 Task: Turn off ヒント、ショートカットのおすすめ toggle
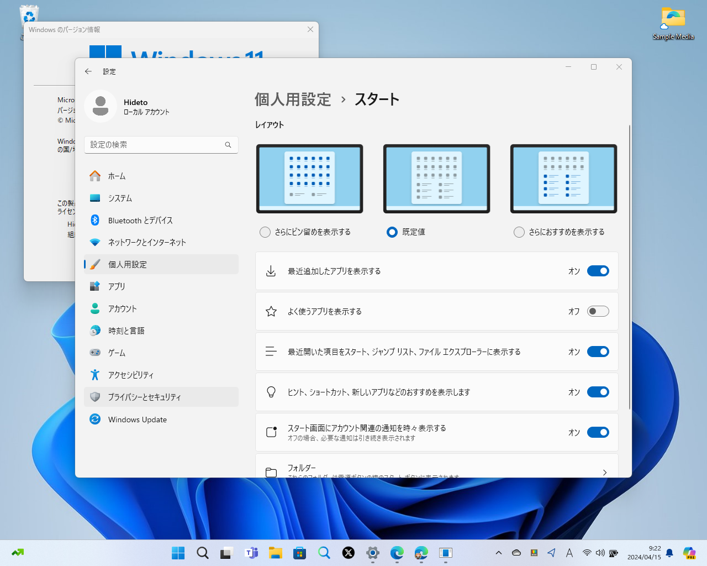click(598, 392)
